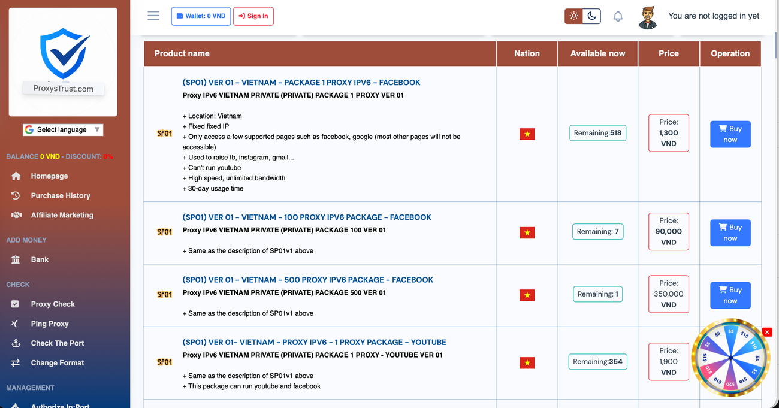Click the notification bell icon
Screen dimensions: 779x408
click(x=618, y=16)
